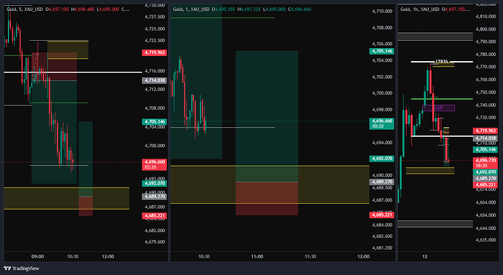The image size is (503, 275).
Task: Click the current price label with the 58:20 countdown
Action: tap(486, 163)
